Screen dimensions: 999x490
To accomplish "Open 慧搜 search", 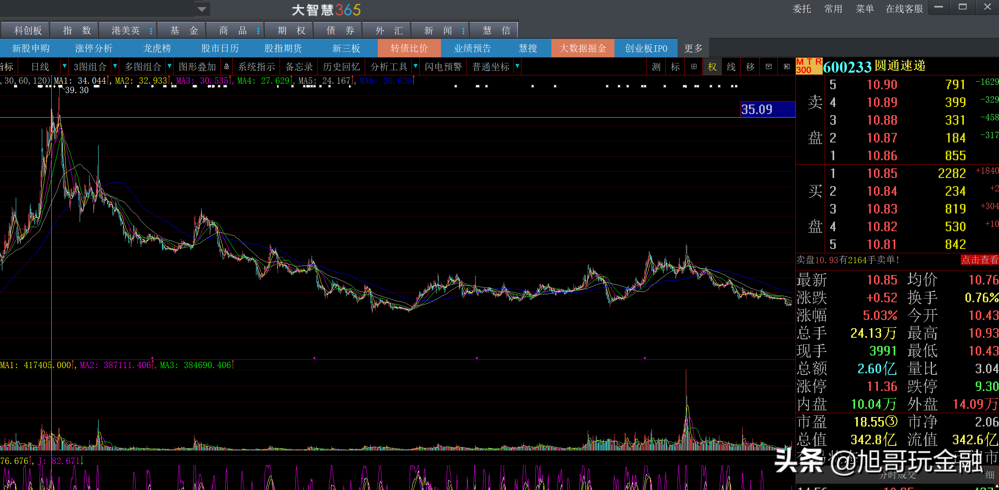I will pos(528,48).
